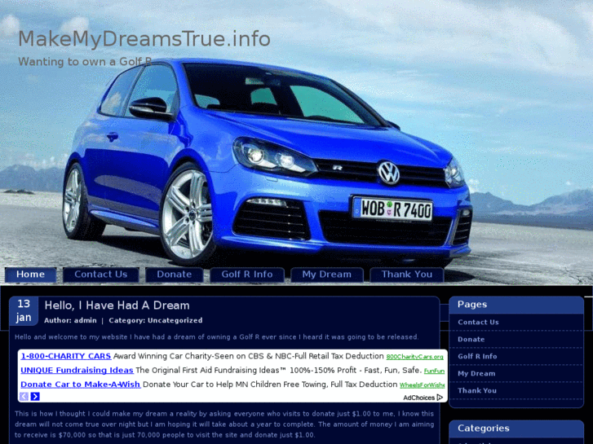Open the UNIQUE Fundraising Ideas ad link
Image resolution: width=593 pixels, height=444 pixels.
click(77, 371)
